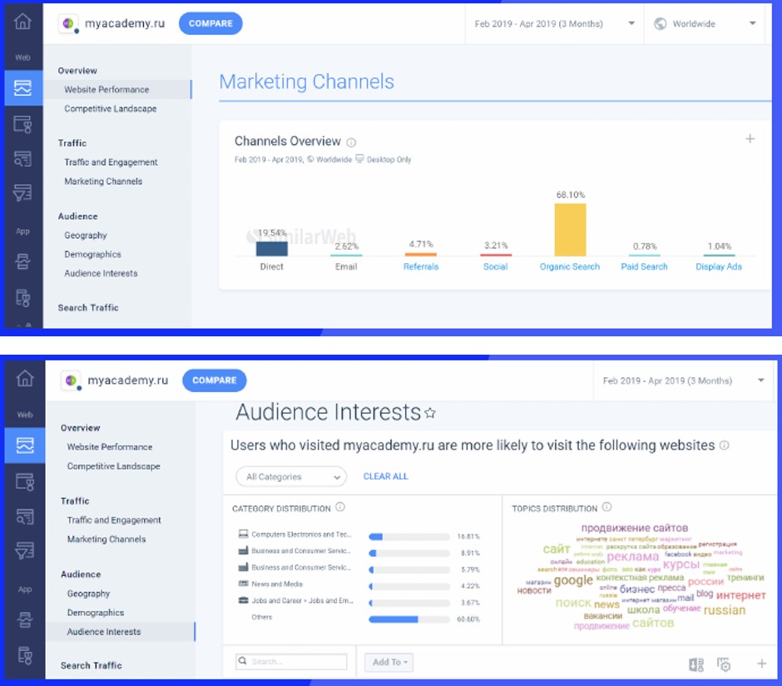Click the globe icon beside Worldwide
Image resolution: width=782 pixels, height=686 pixels.
coord(660,24)
